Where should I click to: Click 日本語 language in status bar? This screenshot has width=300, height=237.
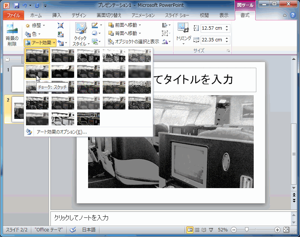pyautogui.click(x=89, y=230)
